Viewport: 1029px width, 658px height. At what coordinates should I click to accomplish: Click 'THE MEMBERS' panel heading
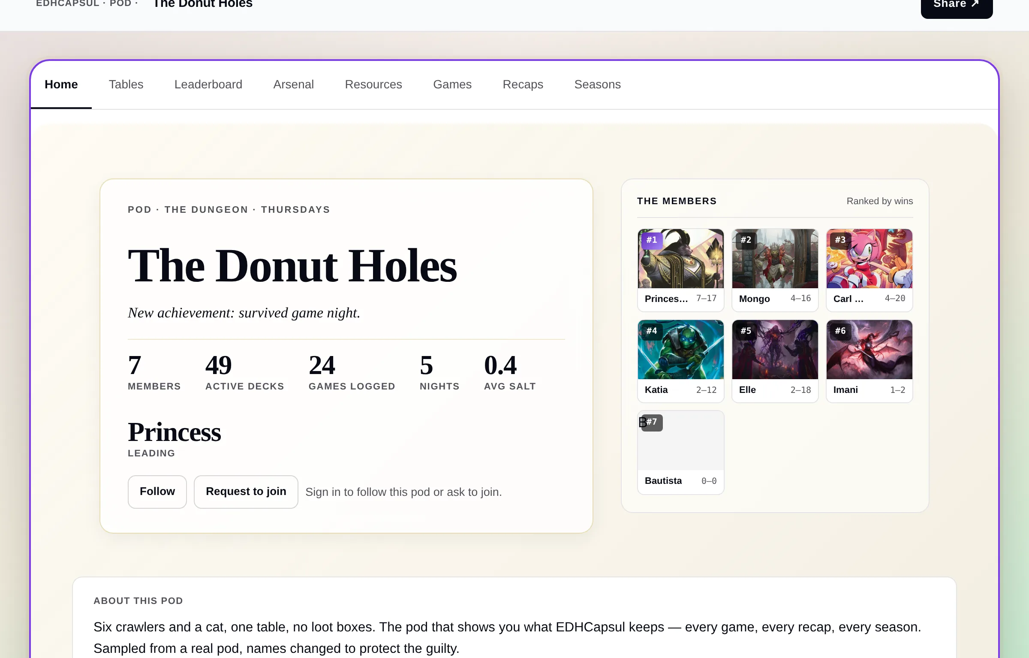[677, 201]
